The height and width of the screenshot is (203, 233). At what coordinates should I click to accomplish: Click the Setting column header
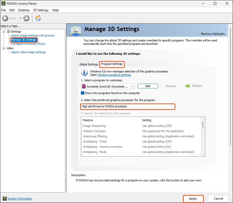170,120
